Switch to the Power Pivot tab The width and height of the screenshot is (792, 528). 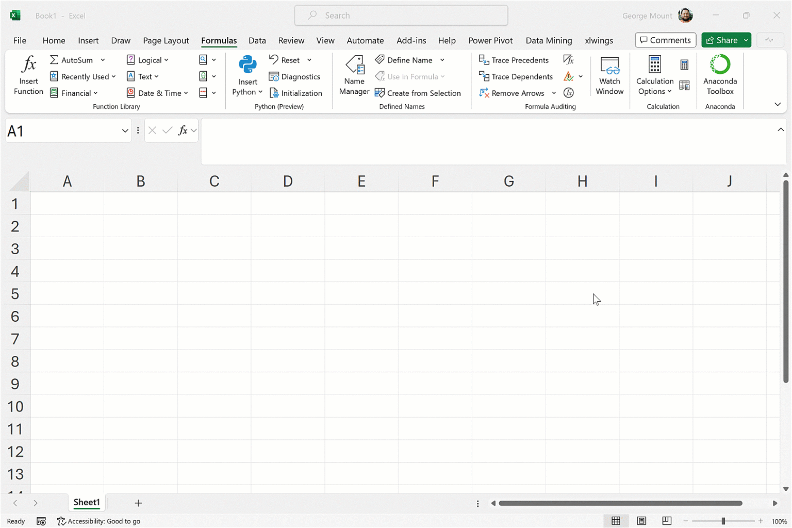pyautogui.click(x=490, y=41)
